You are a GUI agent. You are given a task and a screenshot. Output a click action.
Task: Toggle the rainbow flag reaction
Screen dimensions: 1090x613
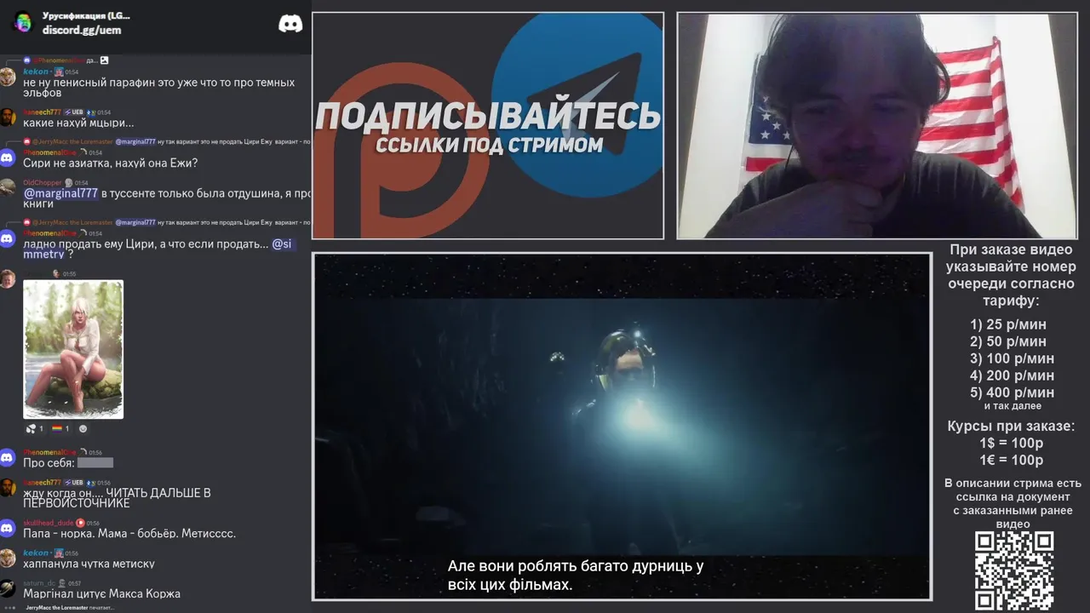60,428
